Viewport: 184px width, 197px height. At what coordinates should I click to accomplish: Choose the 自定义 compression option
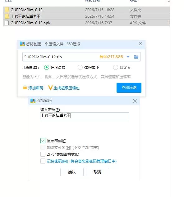coord(116,67)
